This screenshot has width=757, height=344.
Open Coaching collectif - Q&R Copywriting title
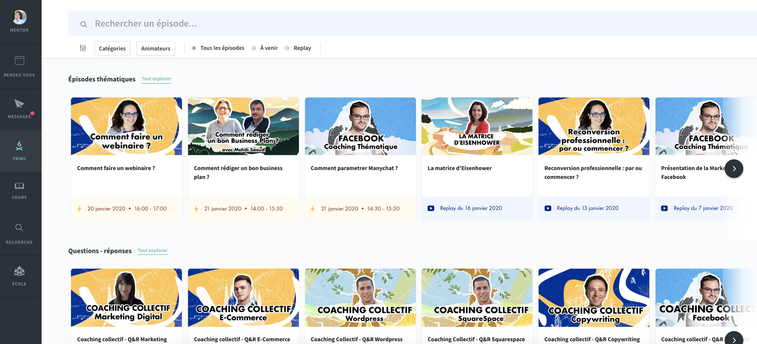(592, 339)
